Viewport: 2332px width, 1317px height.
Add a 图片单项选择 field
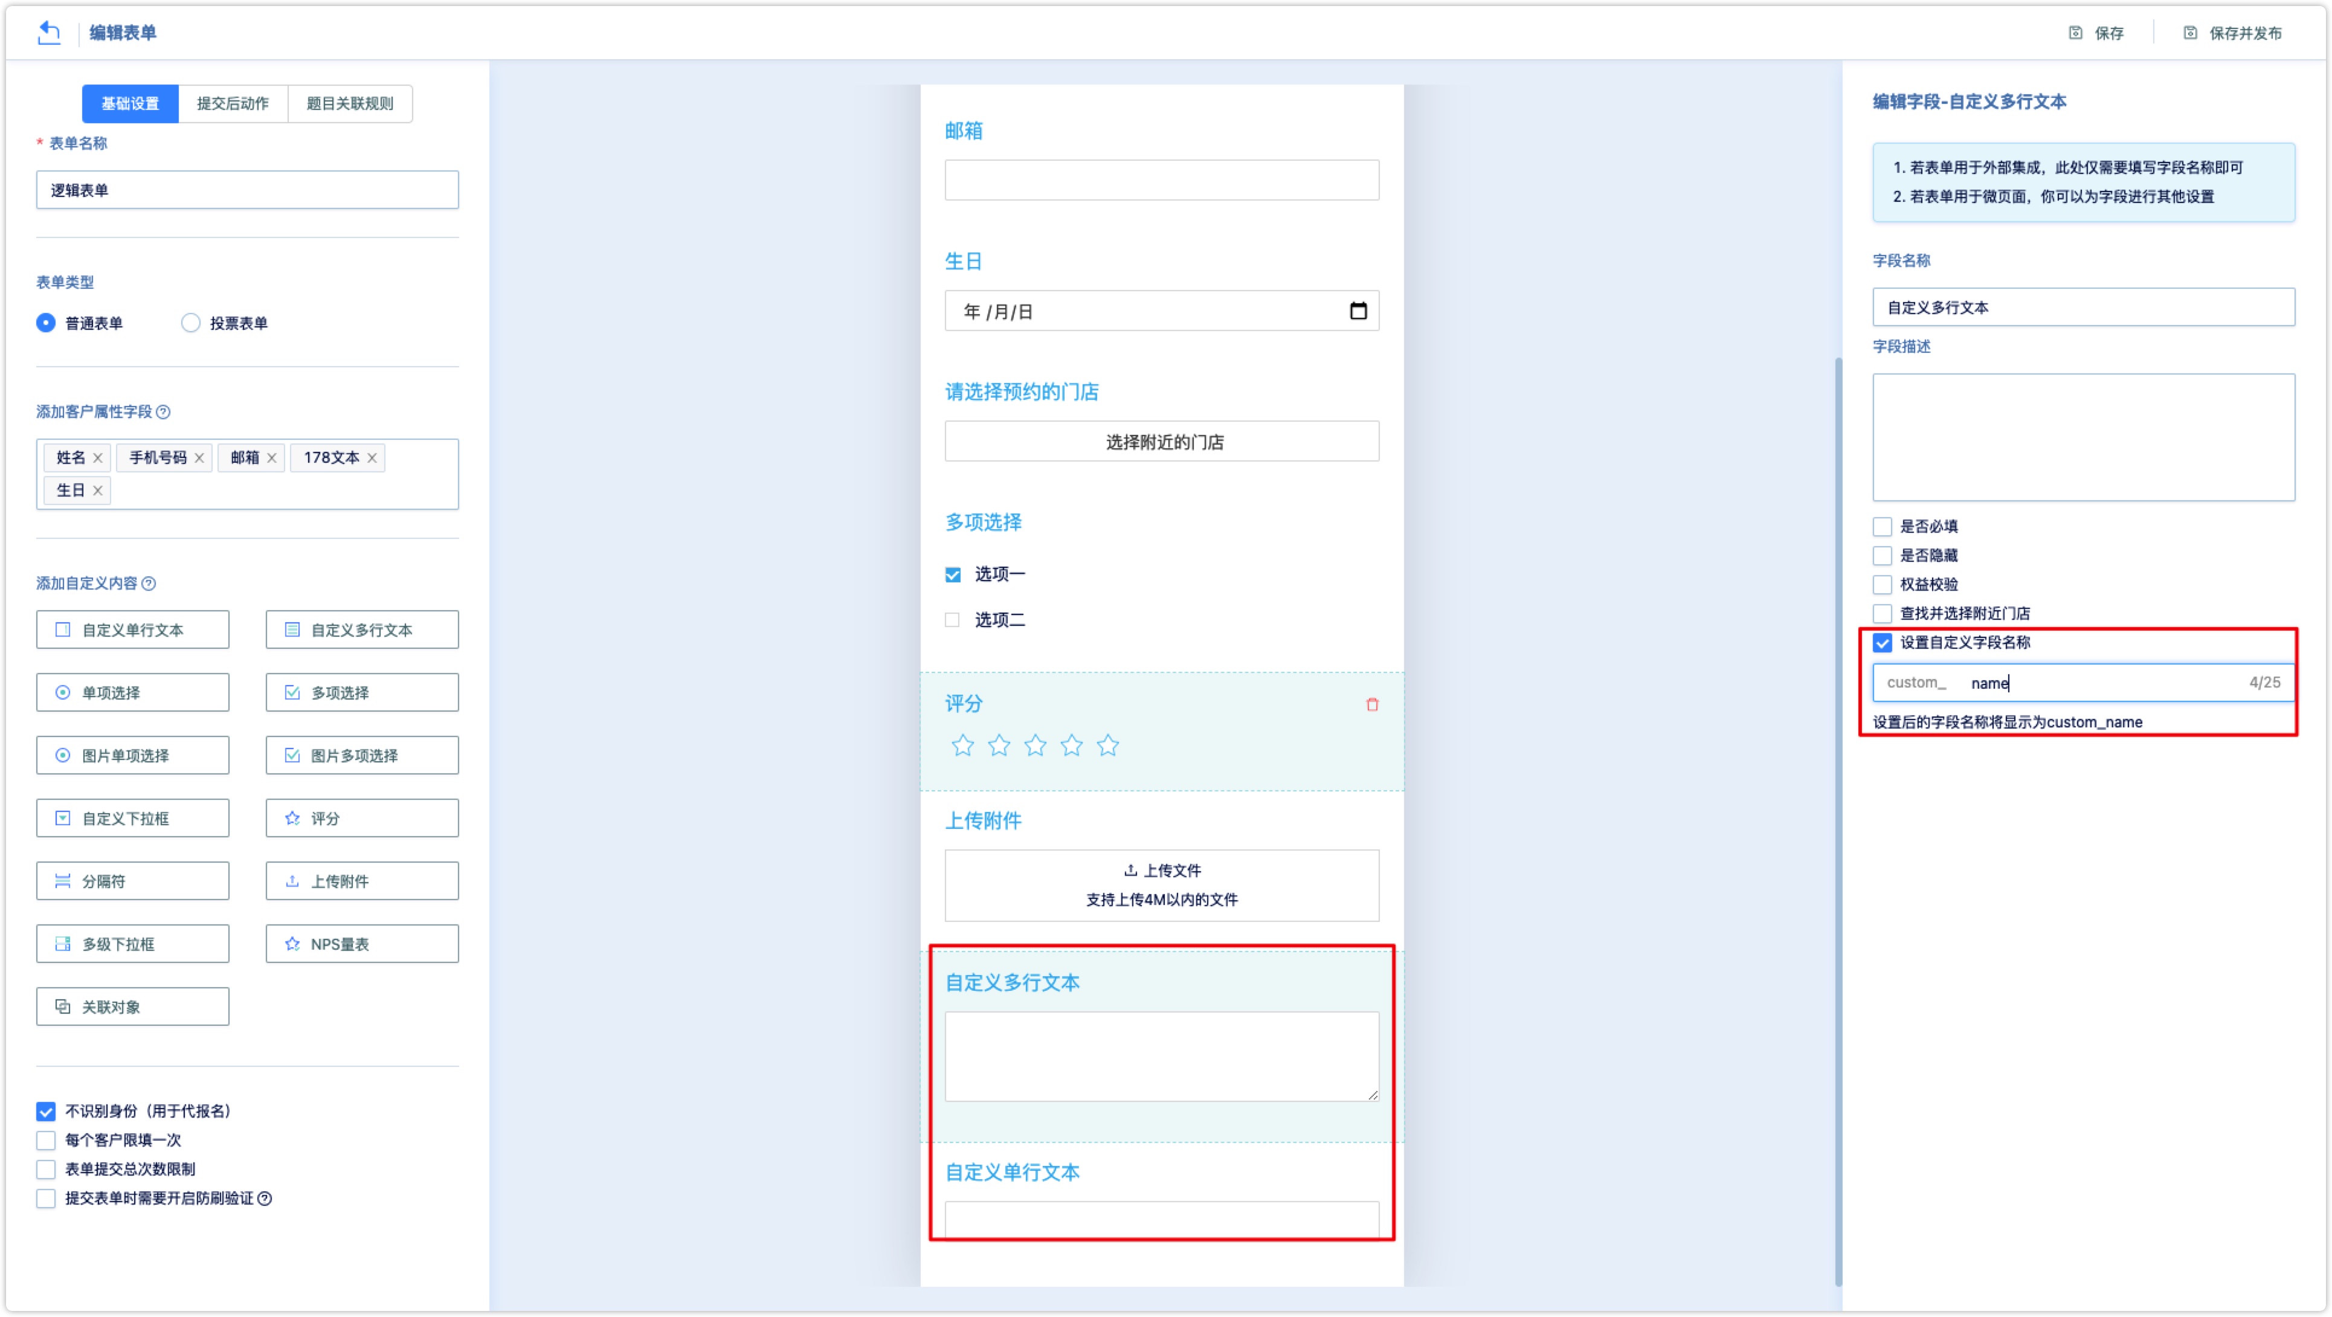click(x=133, y=756)
